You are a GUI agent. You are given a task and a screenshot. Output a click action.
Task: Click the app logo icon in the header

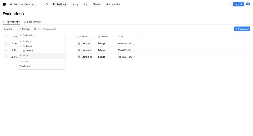coord(5,4)
